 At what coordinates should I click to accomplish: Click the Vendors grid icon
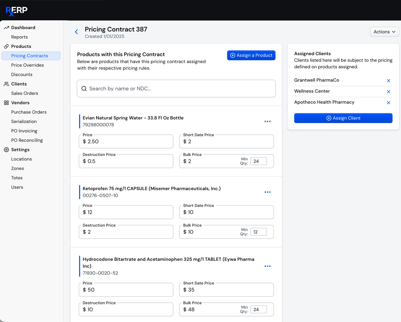pos(6,103)
